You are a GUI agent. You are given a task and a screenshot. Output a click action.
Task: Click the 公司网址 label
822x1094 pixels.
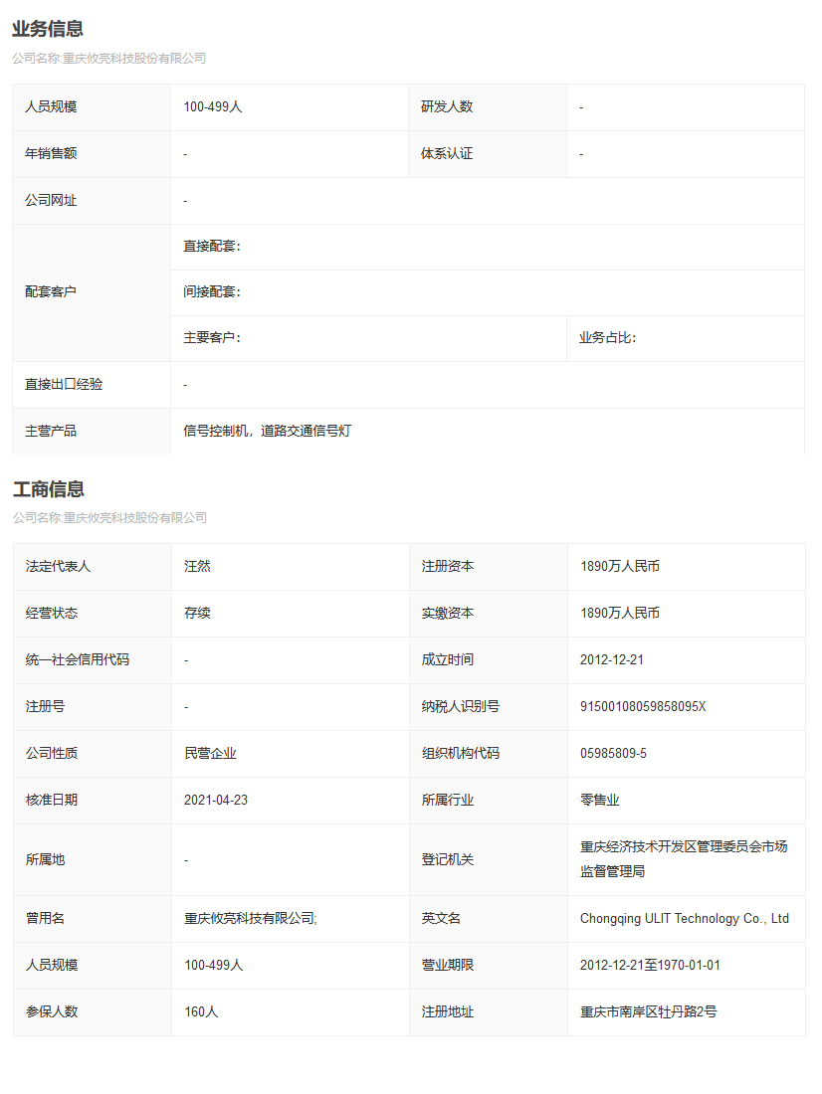pos(51,200)
